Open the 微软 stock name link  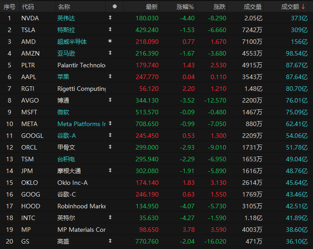pyautogui.click(x=63, y=113)
